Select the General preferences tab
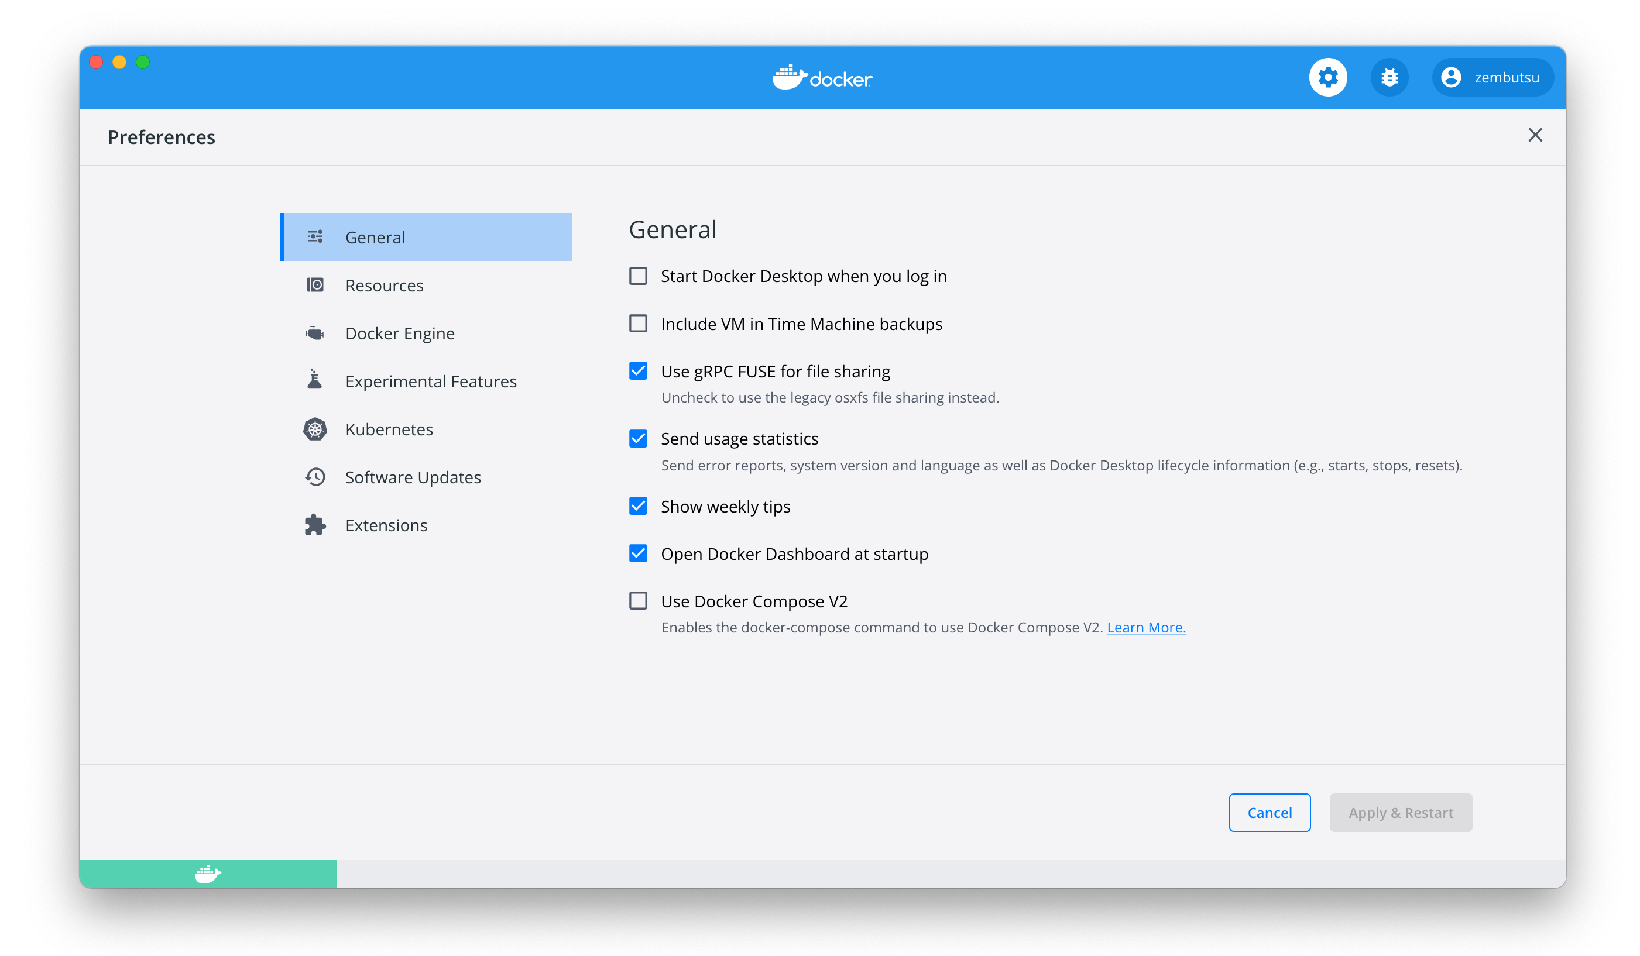 (426, 237)
